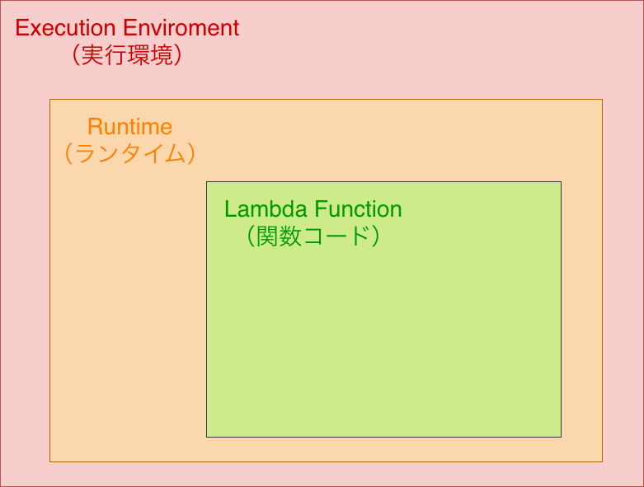Select the red Japanese label (実行環境)
Viewport: 644px width, 487px height.
127,55
